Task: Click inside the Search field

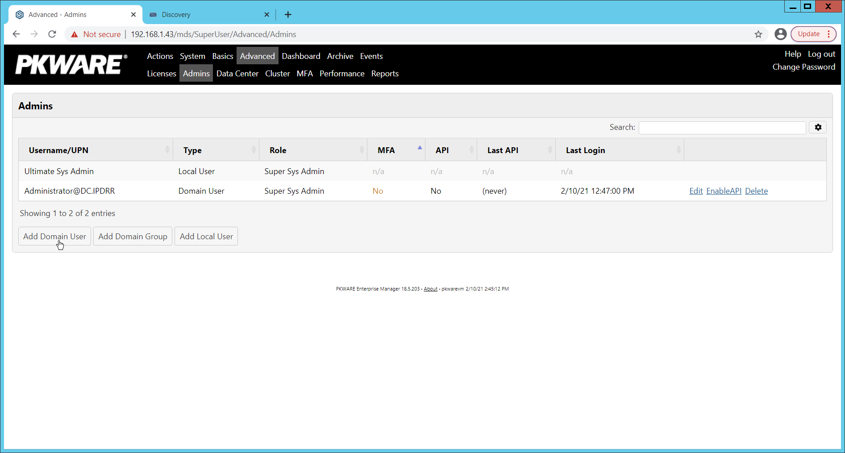Action: 722,127
